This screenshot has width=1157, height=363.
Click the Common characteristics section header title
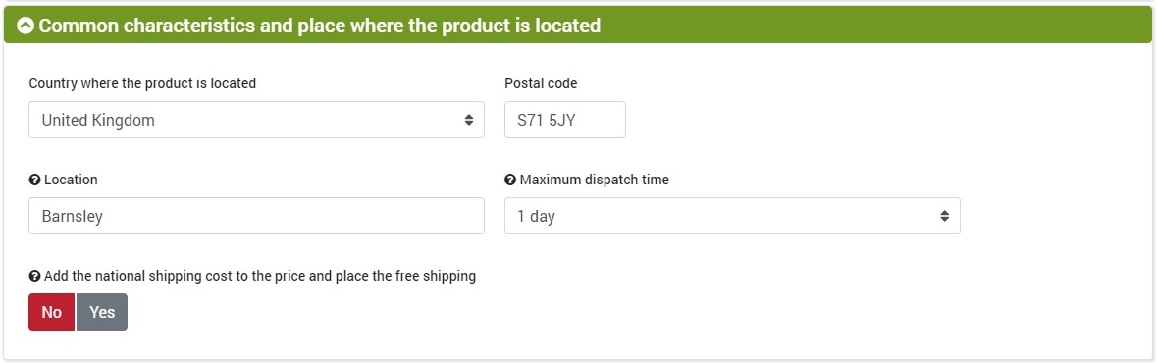point(320,26)
